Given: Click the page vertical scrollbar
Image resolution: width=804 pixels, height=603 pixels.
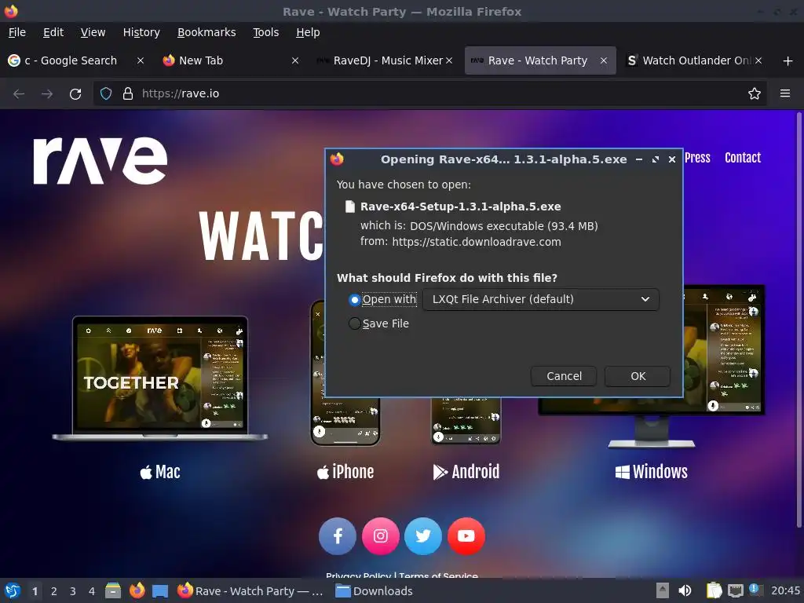Looking at the screenshot, I should click(799, 320).
